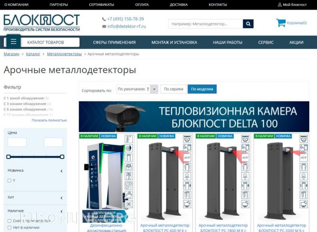Open 'Наши работы' in the navigation bar
Image resolution: width=317 pixels, height=232 pixels.
(x=227, y=43)
